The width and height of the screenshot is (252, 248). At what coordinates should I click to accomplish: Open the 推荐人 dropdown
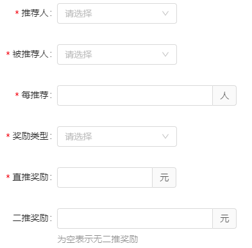[x=117, y=13]
